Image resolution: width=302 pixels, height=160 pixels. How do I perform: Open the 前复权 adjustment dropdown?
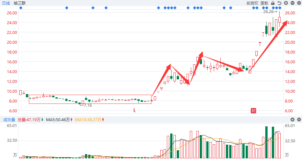tap(252, 3)
